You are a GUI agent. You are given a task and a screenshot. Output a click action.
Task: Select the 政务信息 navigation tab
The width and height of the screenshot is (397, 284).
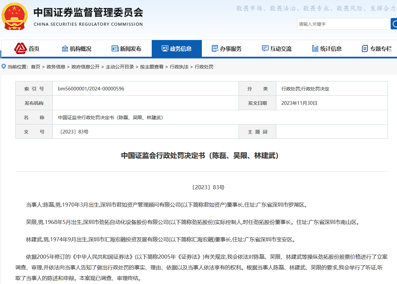coord(177,48)
